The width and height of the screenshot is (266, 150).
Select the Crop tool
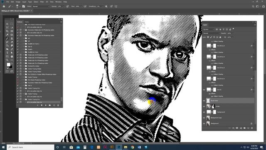(7, 31)
